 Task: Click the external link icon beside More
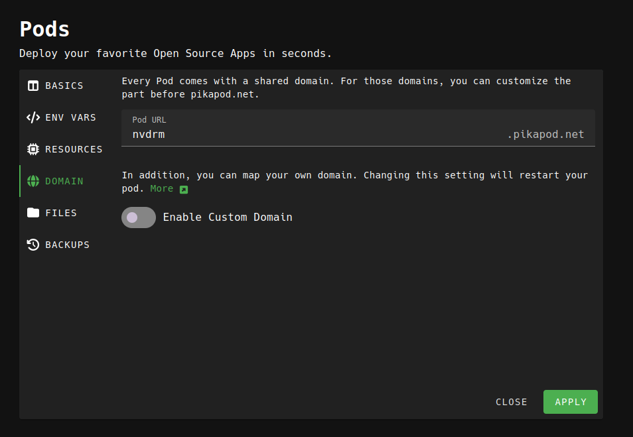[184, 190]
